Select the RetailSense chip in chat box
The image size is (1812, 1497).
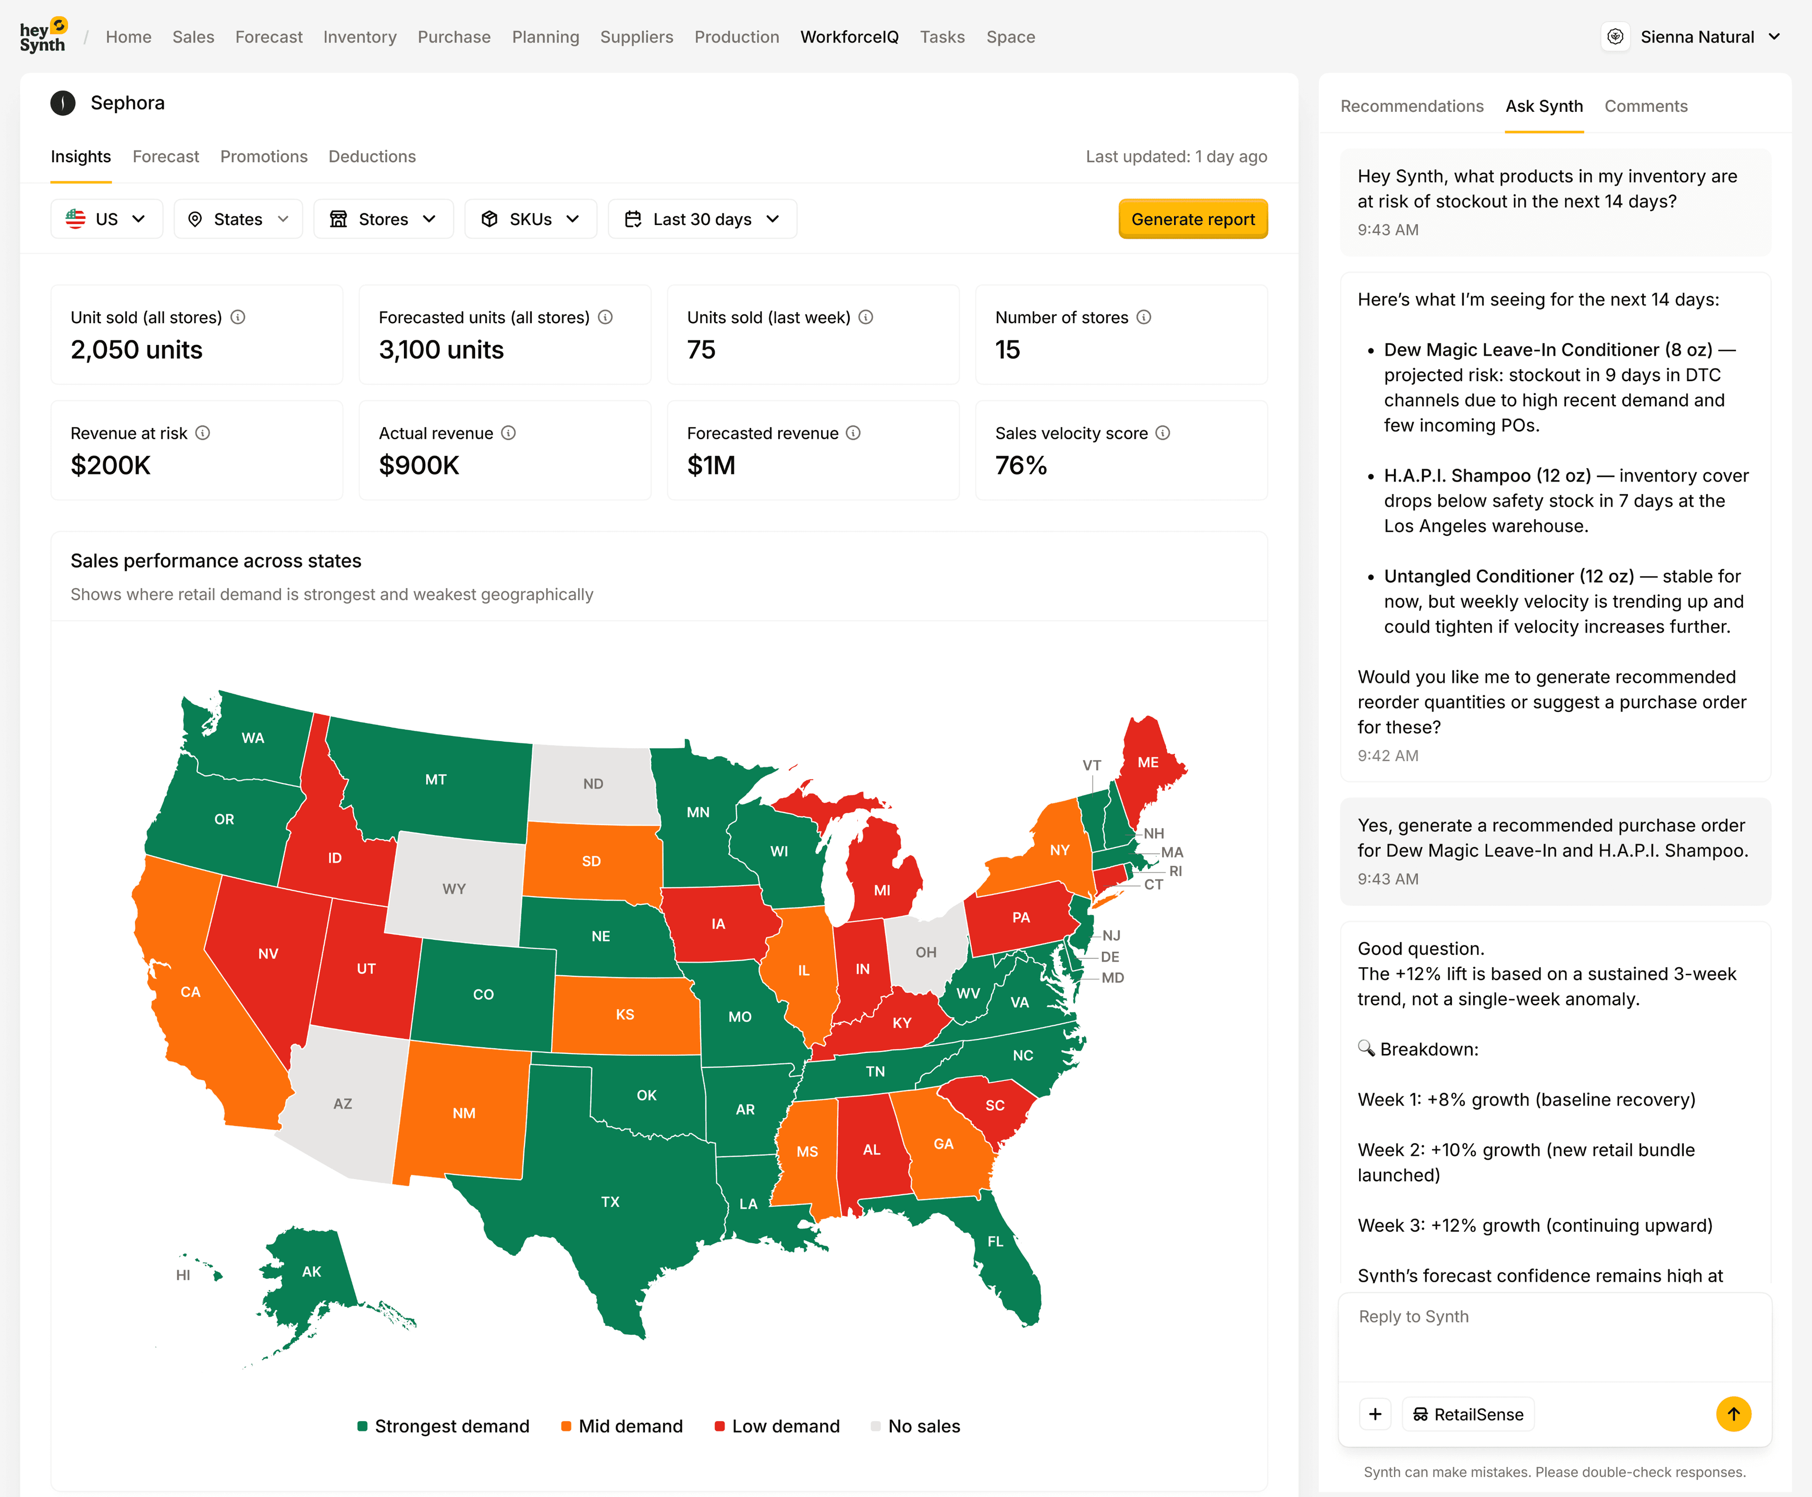[x=1468, y=1414]
